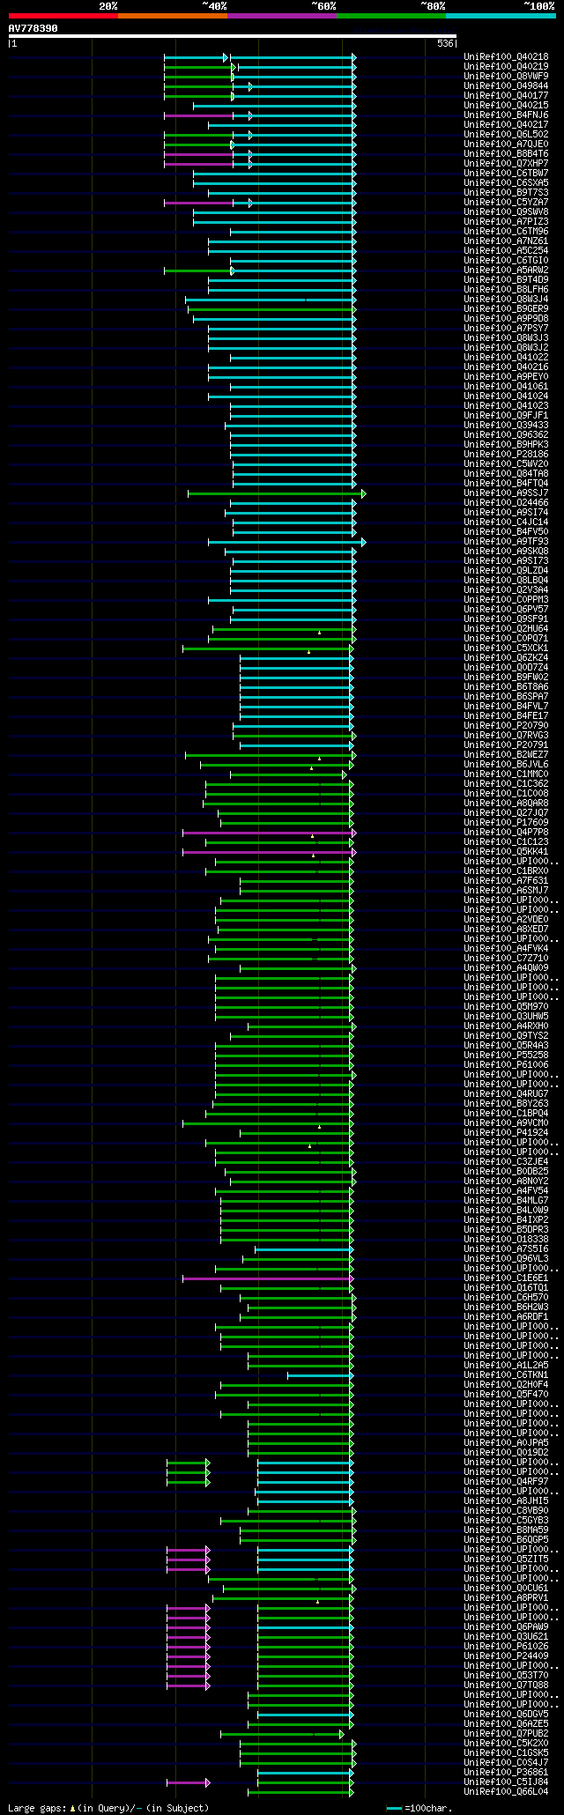Click the UniRef100_A7QJE0 label
Image resolution: width=564 pixels, height=1815 pixels.
pyautogui.click(x=506, y=144)
